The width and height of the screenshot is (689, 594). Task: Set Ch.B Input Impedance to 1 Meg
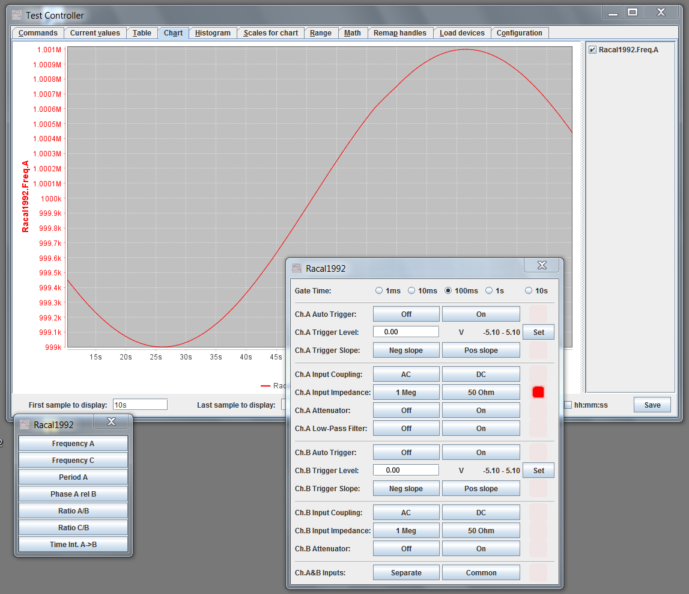coord(406,530)
